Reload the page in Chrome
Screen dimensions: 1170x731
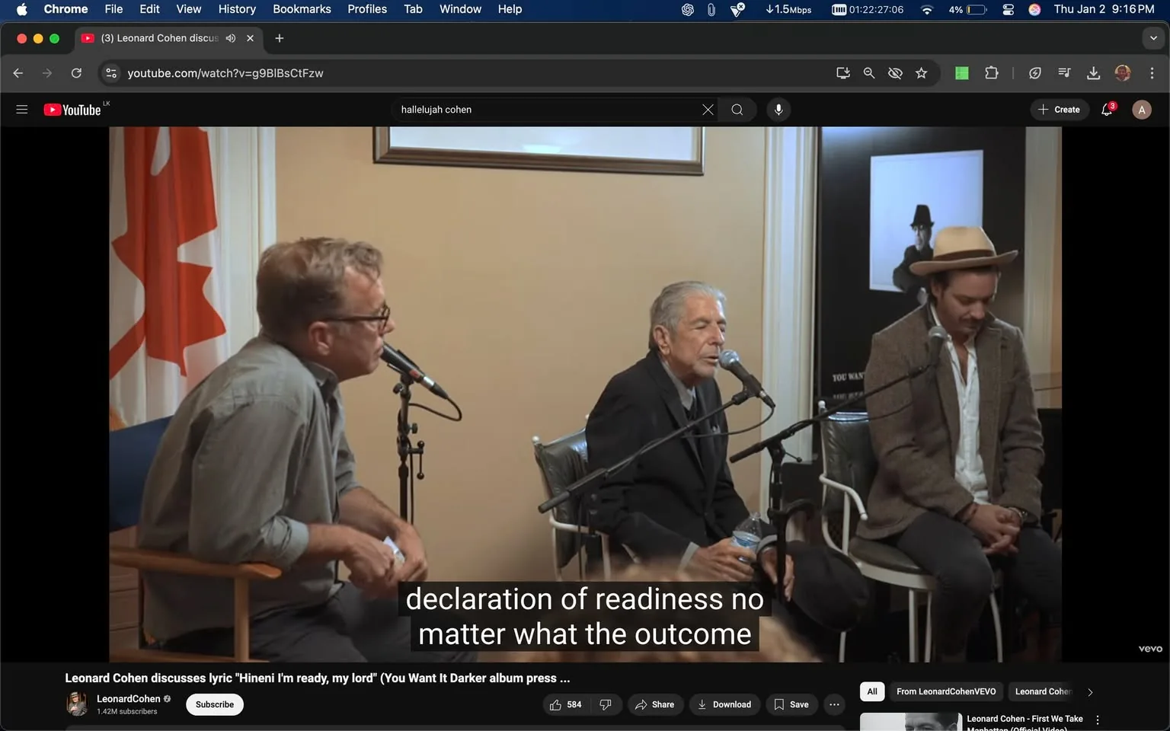(x=76, y=73)
